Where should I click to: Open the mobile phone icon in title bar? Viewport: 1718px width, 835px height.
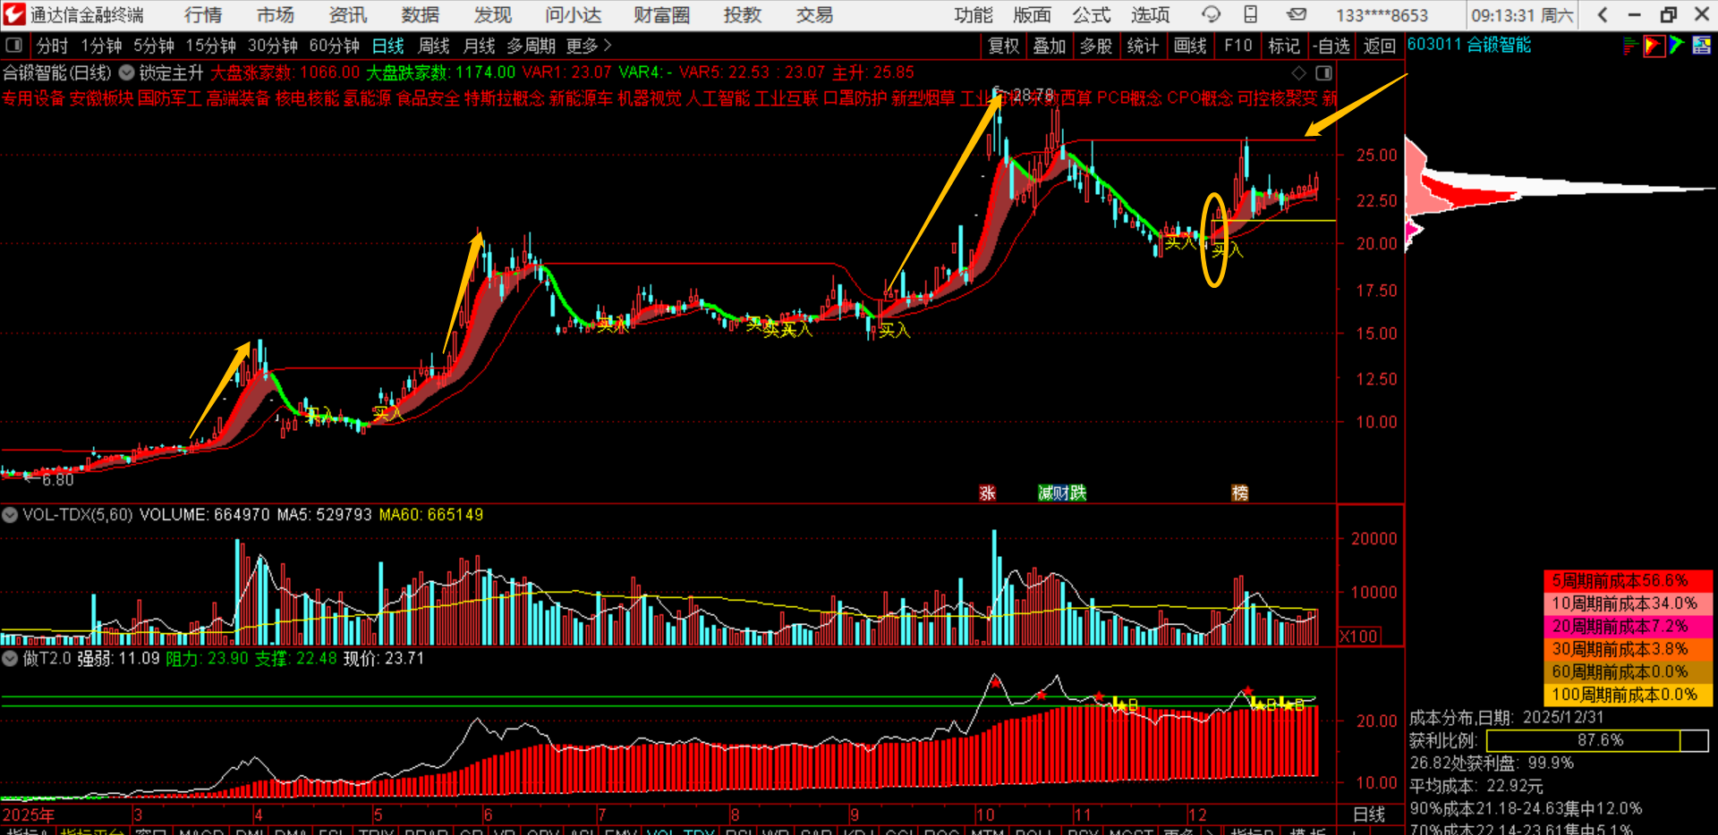(1251, 14)
